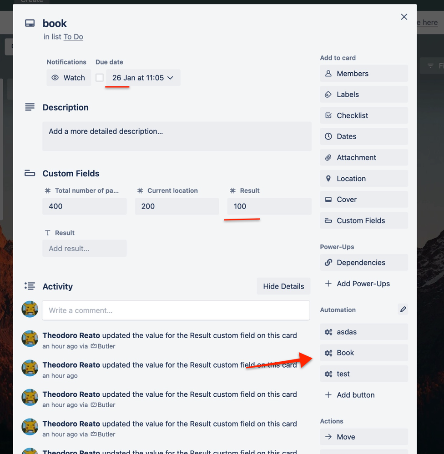Enable Watch for this card
This screenshot has height=454, width=444.
(69, 77)
